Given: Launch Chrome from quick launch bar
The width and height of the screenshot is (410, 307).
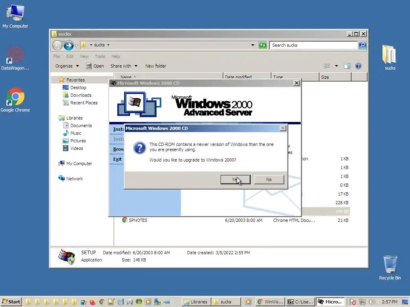Looking at the screenshot, I should point(102,302).
